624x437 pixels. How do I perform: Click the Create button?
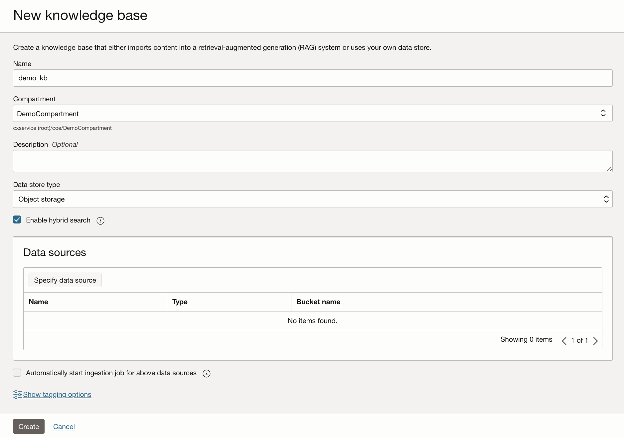click(x=29, y=426)
